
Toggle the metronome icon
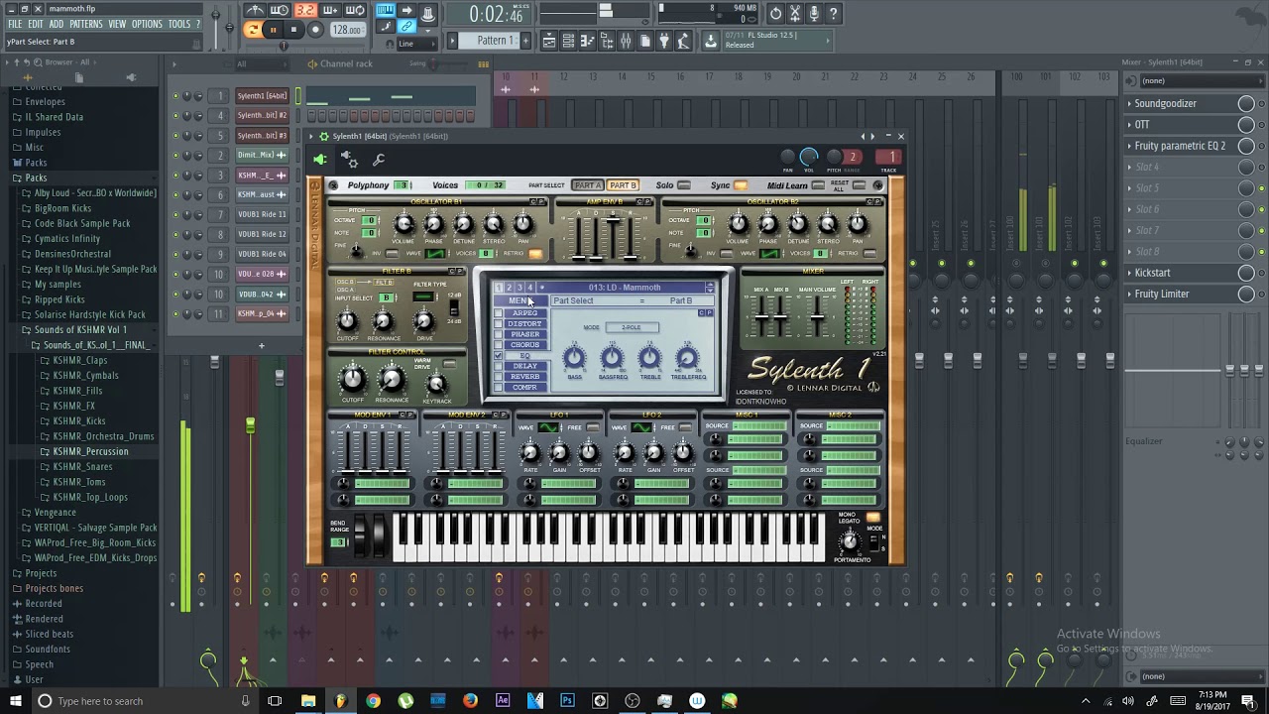tap(255, 11)
